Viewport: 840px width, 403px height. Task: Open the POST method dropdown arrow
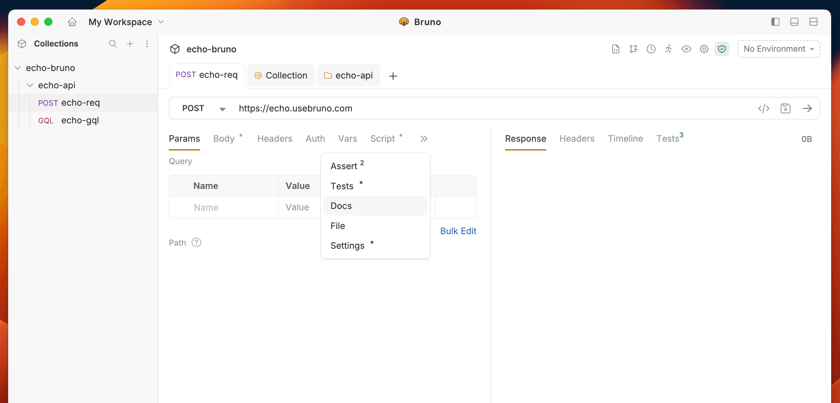click(x=222, y=109)
